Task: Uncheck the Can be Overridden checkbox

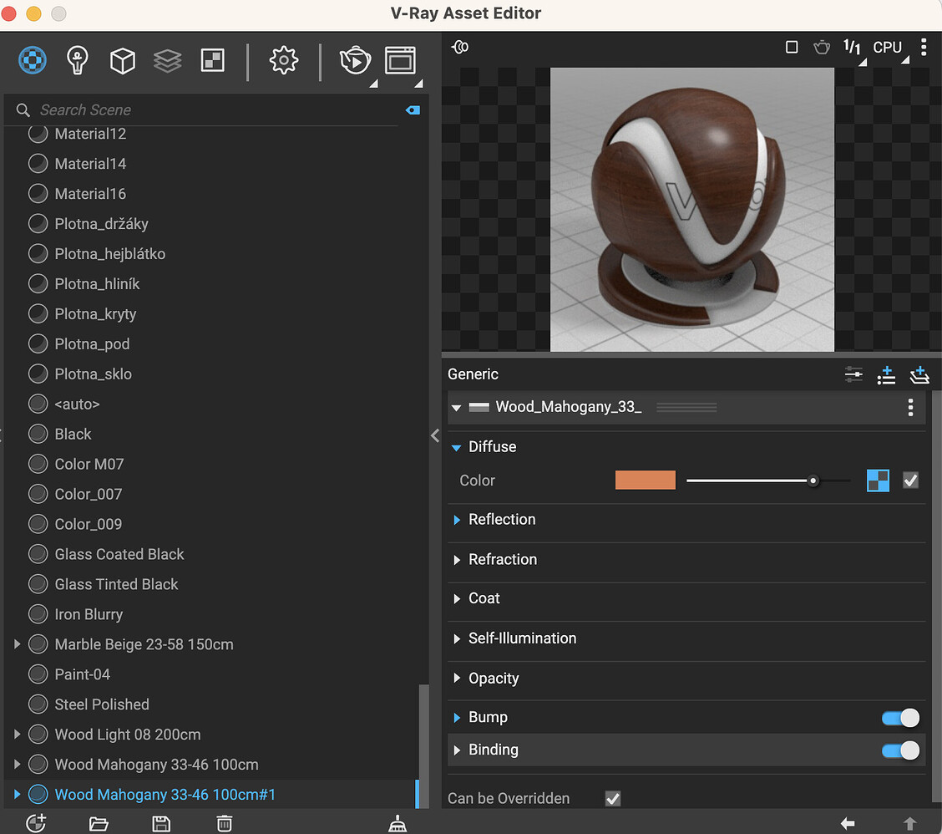Action: click(x=612, y=798)
